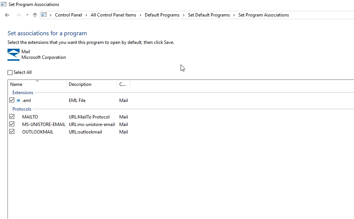Viewport: 354px width, 219px height.
Task: Uncheck the OUTLOOKMAIL protocol checkbox
Action: tap(12, 132)
